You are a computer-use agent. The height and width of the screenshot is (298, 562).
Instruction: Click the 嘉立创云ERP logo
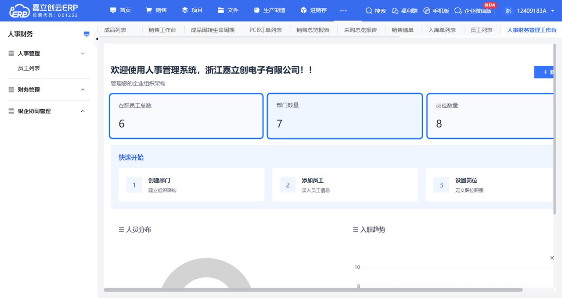44,11
